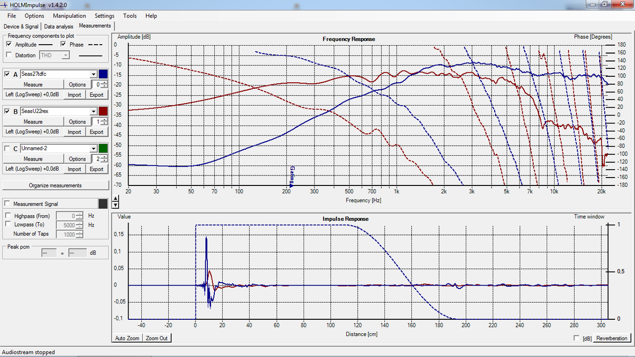Enable measurement C checkbox
The image size is (635, 357).
coord(7,148)
